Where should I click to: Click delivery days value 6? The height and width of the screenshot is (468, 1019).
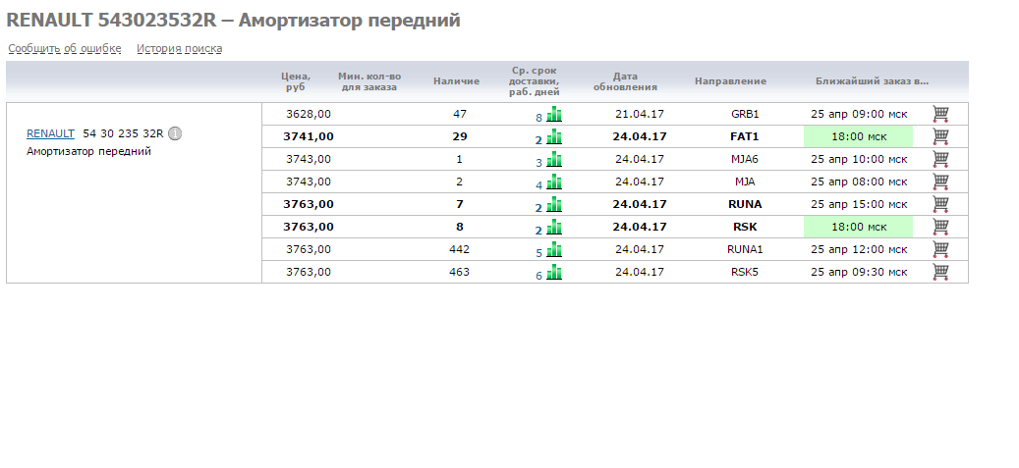point(538,276)
